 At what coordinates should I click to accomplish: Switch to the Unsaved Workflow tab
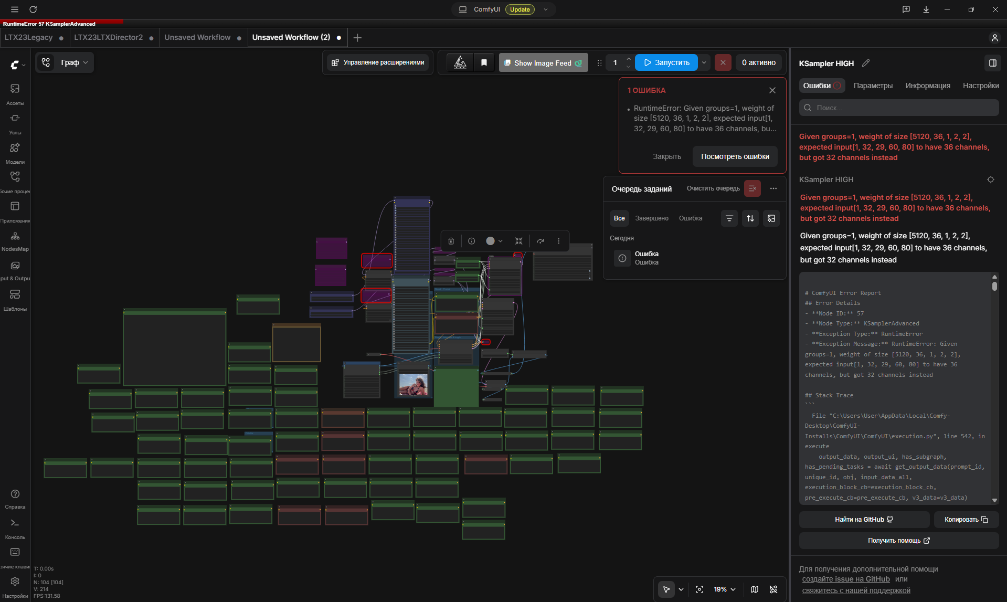click(x=203, y=37)
